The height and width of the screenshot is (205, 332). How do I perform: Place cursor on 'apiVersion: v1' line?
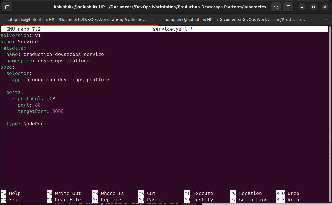pyautogui.click(x=21, y=35)
